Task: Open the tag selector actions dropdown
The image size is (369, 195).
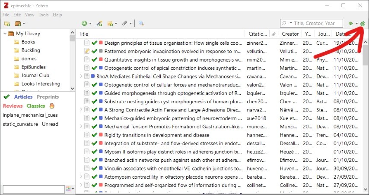Action: pyautogui.click(x=70, y=189)
